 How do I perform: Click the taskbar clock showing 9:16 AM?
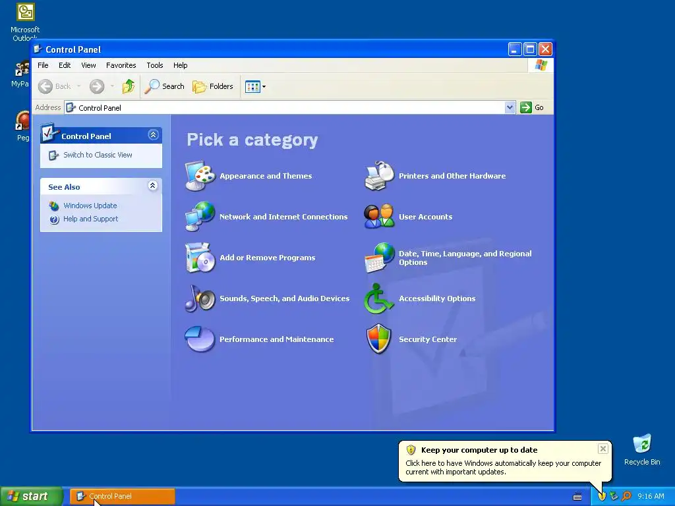(651, 496)
